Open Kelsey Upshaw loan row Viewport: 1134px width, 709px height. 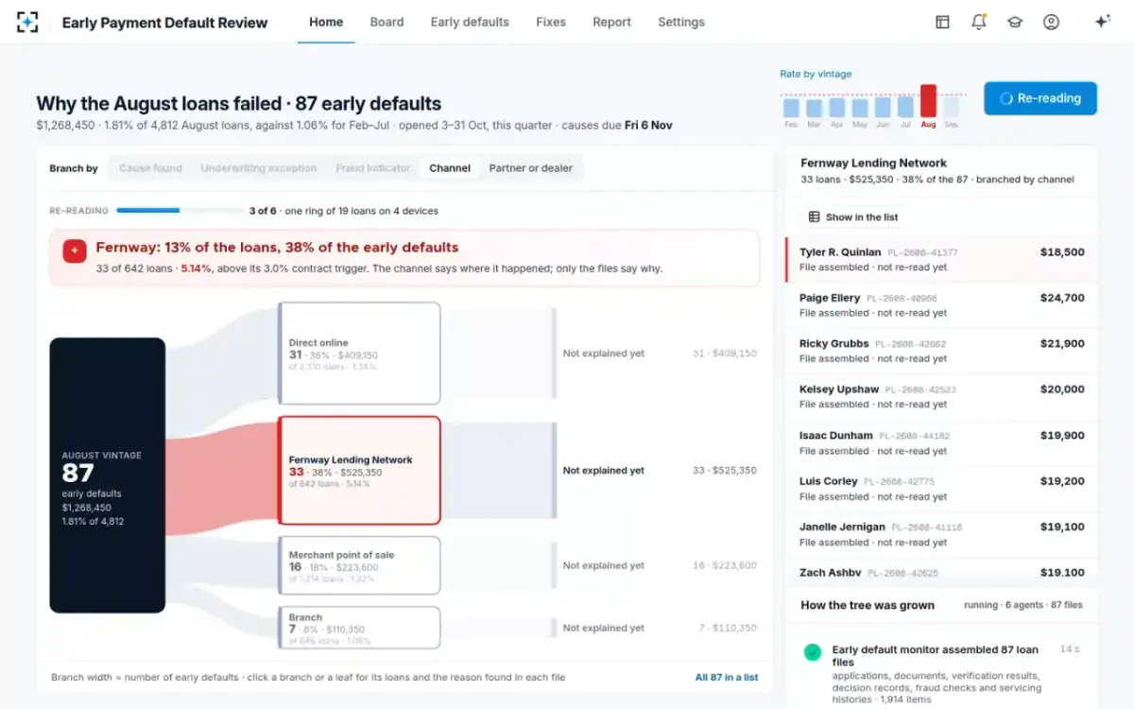942,396
